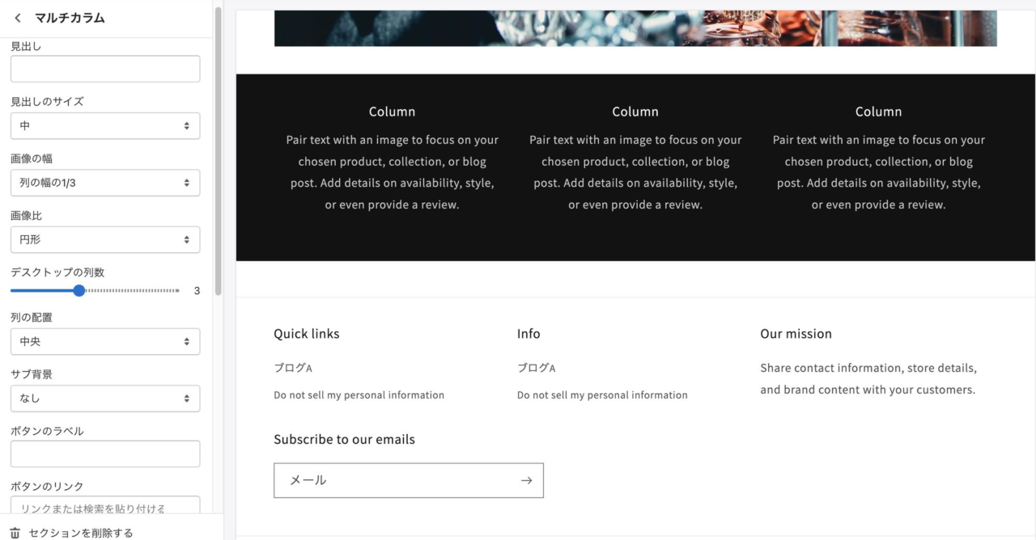Open the サブ背景 dropdown

(x=105, y=399)
